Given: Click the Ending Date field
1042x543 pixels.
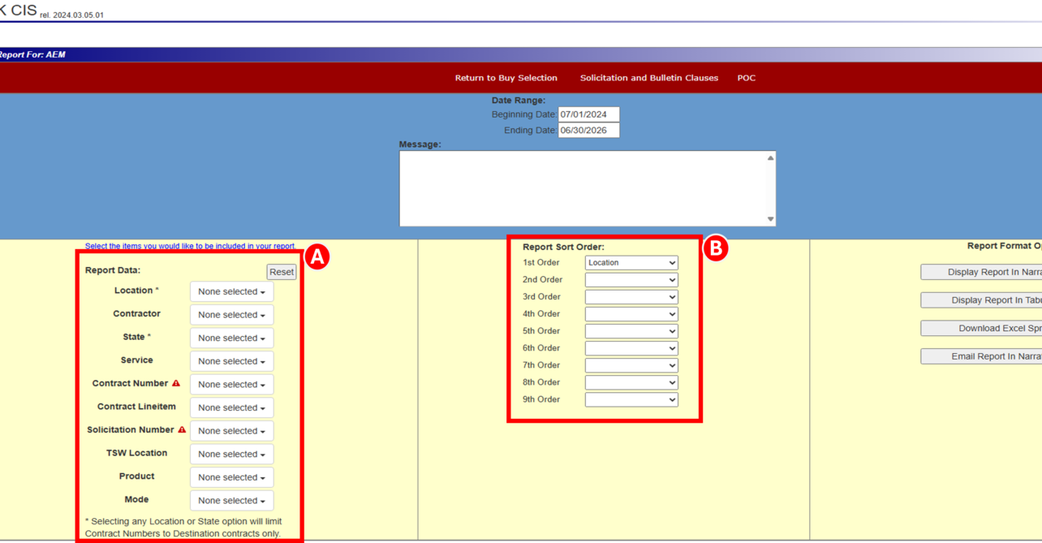Looking at the screenshot, I should pyautogui.click(x=588, y=130).
